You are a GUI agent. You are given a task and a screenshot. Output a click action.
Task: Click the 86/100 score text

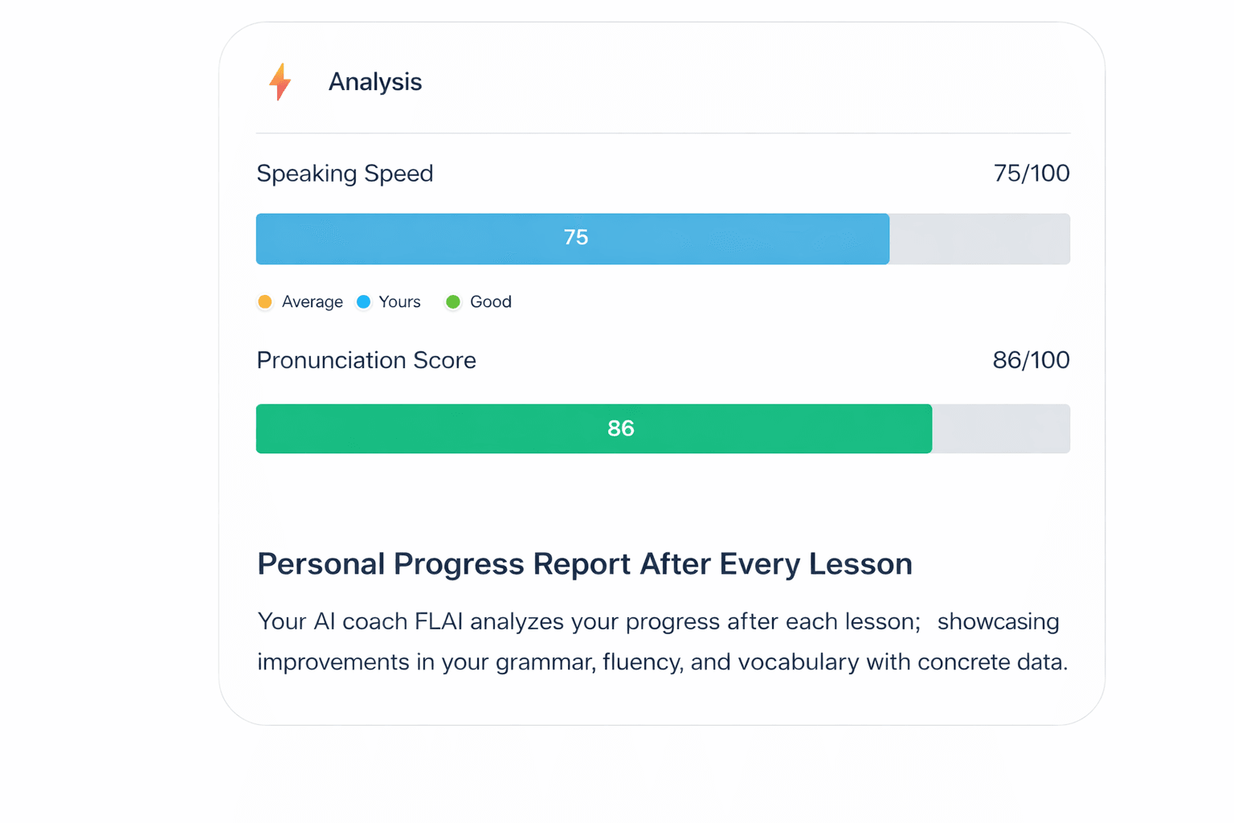point(1031,360)
